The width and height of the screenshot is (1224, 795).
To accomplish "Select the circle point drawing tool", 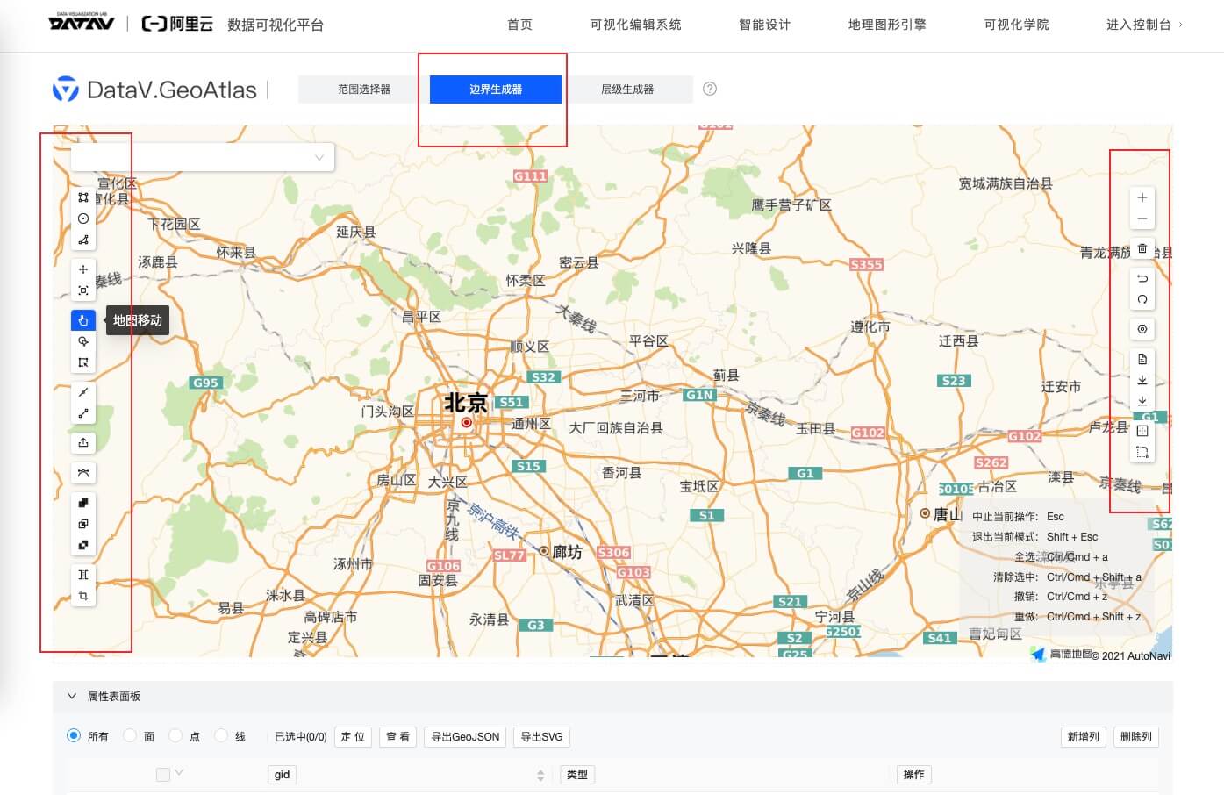I will click(x=83, y=218).
